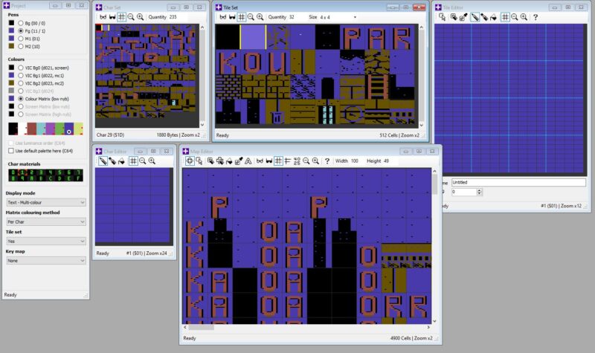Click the Char Set Quantity value 235
Viewport: 595px width, 353px height.
173,17
